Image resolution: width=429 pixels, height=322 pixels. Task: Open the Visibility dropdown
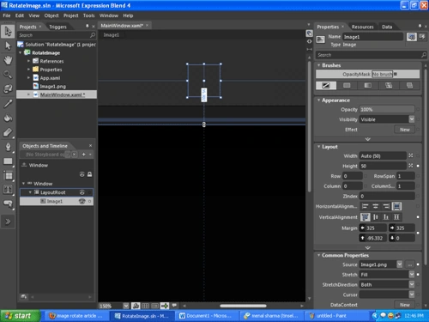412,119
